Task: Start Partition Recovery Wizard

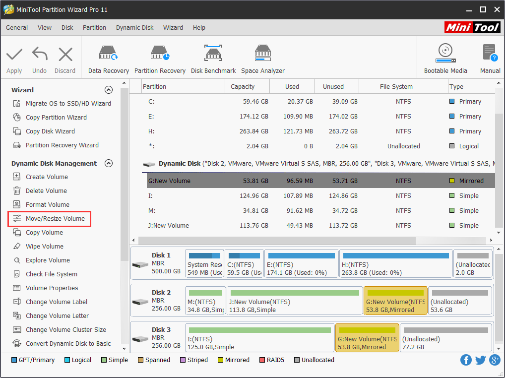Action: coord(56,145)
